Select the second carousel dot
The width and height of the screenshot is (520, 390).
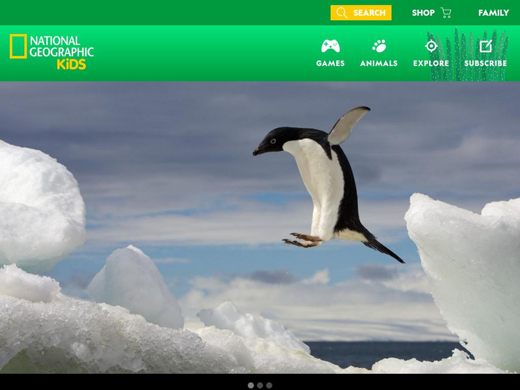tap(259, 384)
